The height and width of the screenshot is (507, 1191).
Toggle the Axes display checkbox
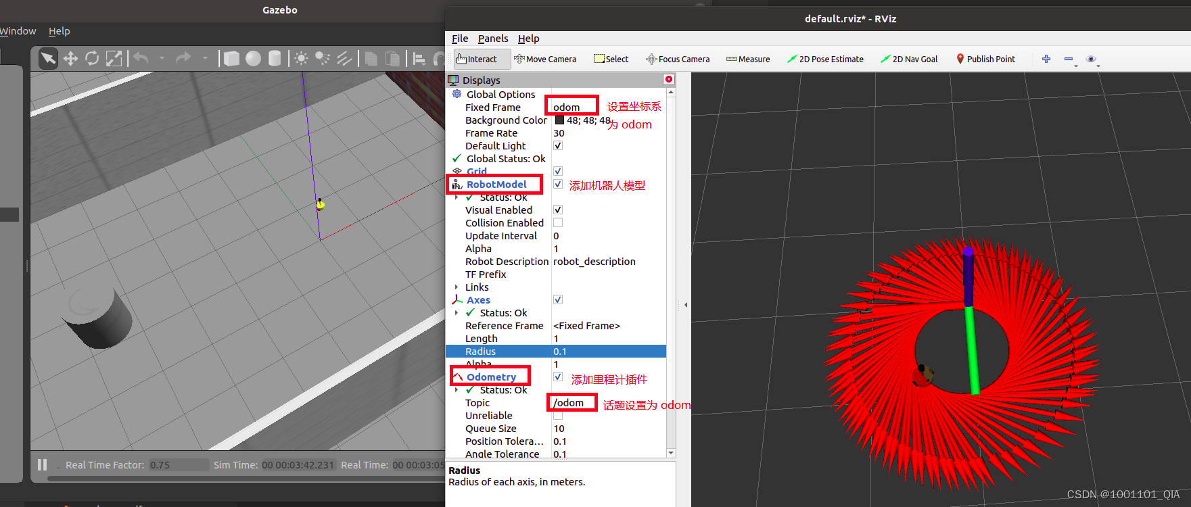pyautogui.click(x=558, y=299)
